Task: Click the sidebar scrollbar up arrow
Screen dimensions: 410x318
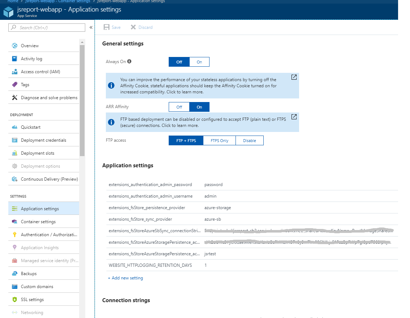Action: click(82, 42)
